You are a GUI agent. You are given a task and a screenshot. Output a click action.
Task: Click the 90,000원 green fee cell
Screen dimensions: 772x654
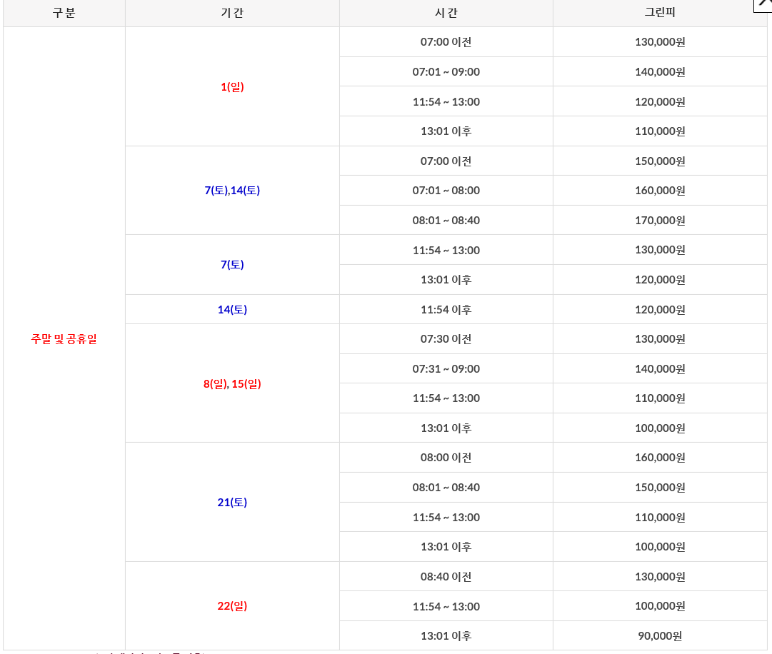660,636
